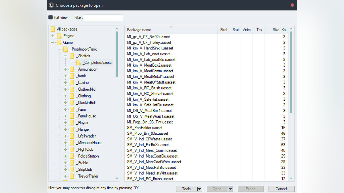Select the _Casino folder icon
The height and width of the screenshot is (193, 344).
click(x=72, y=83)
